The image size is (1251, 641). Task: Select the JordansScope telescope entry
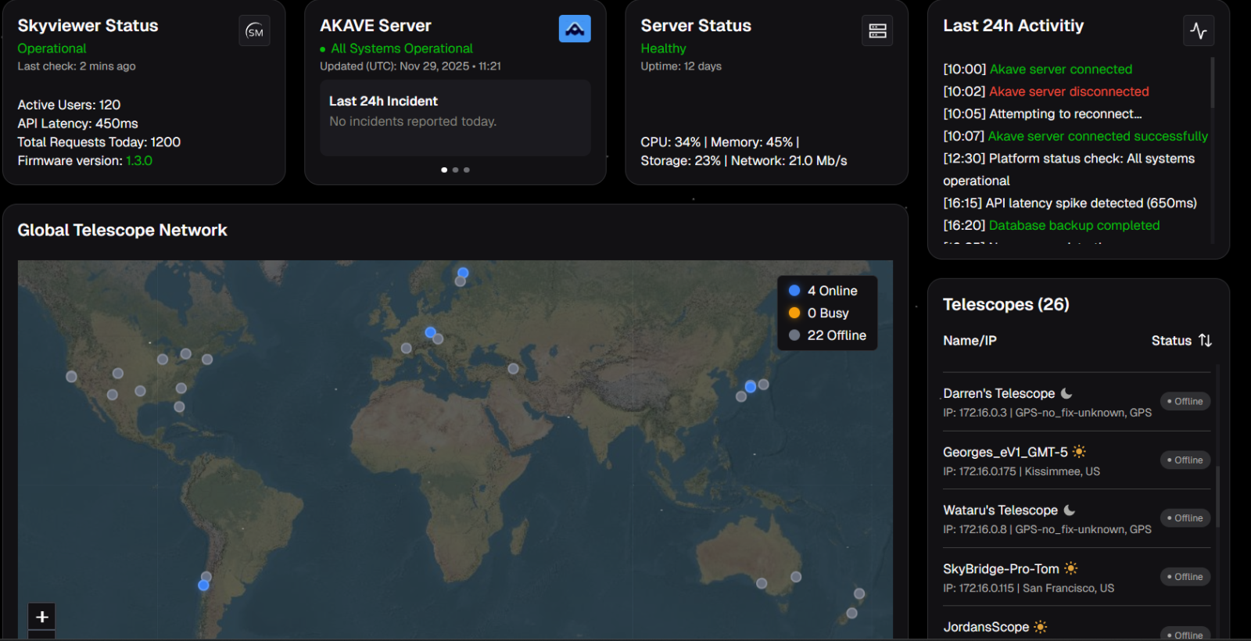point(986,627)
